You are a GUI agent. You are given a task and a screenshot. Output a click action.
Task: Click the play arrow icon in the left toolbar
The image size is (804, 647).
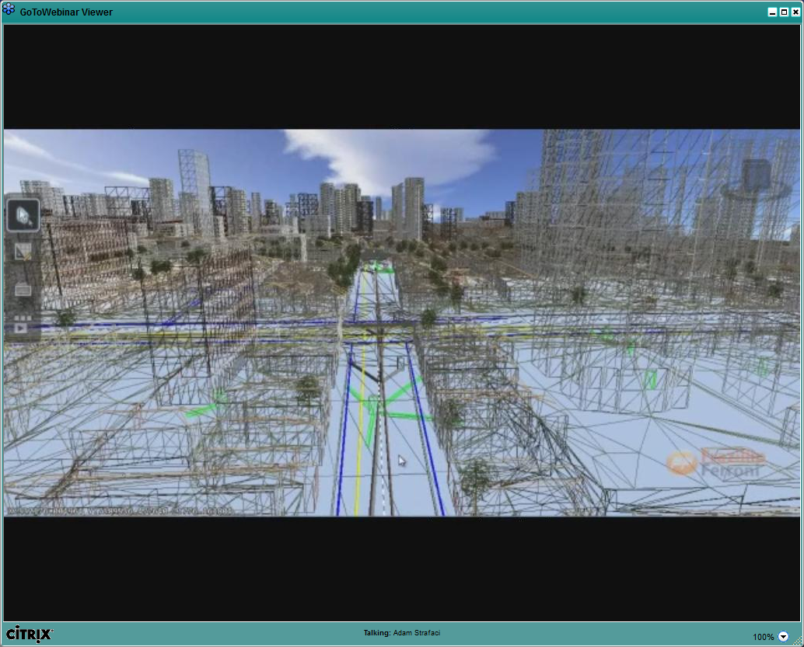(21, 326)
